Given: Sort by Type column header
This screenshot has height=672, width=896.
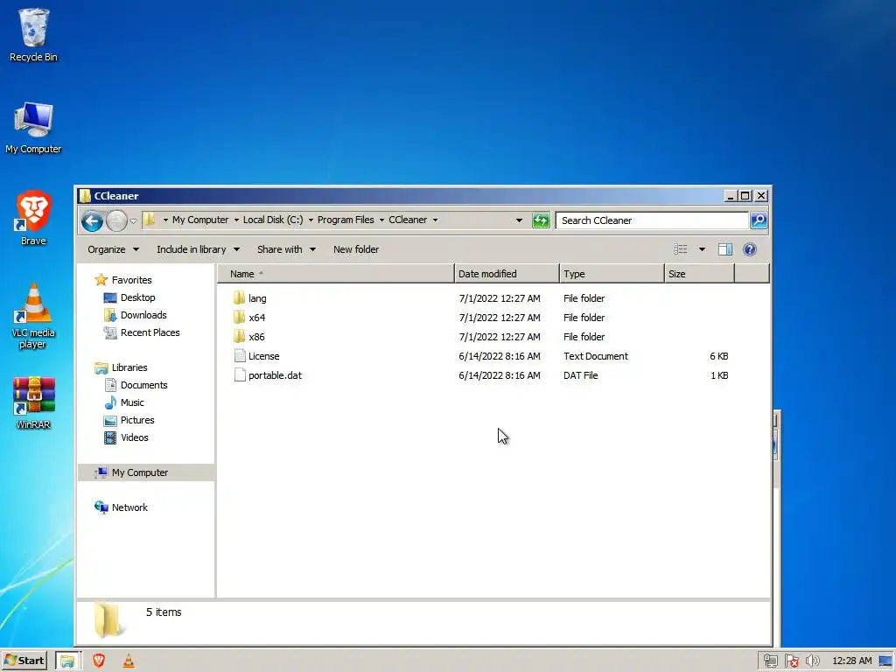Looking at the screenshot, I should pyautogui.click(x=612, y=274).
